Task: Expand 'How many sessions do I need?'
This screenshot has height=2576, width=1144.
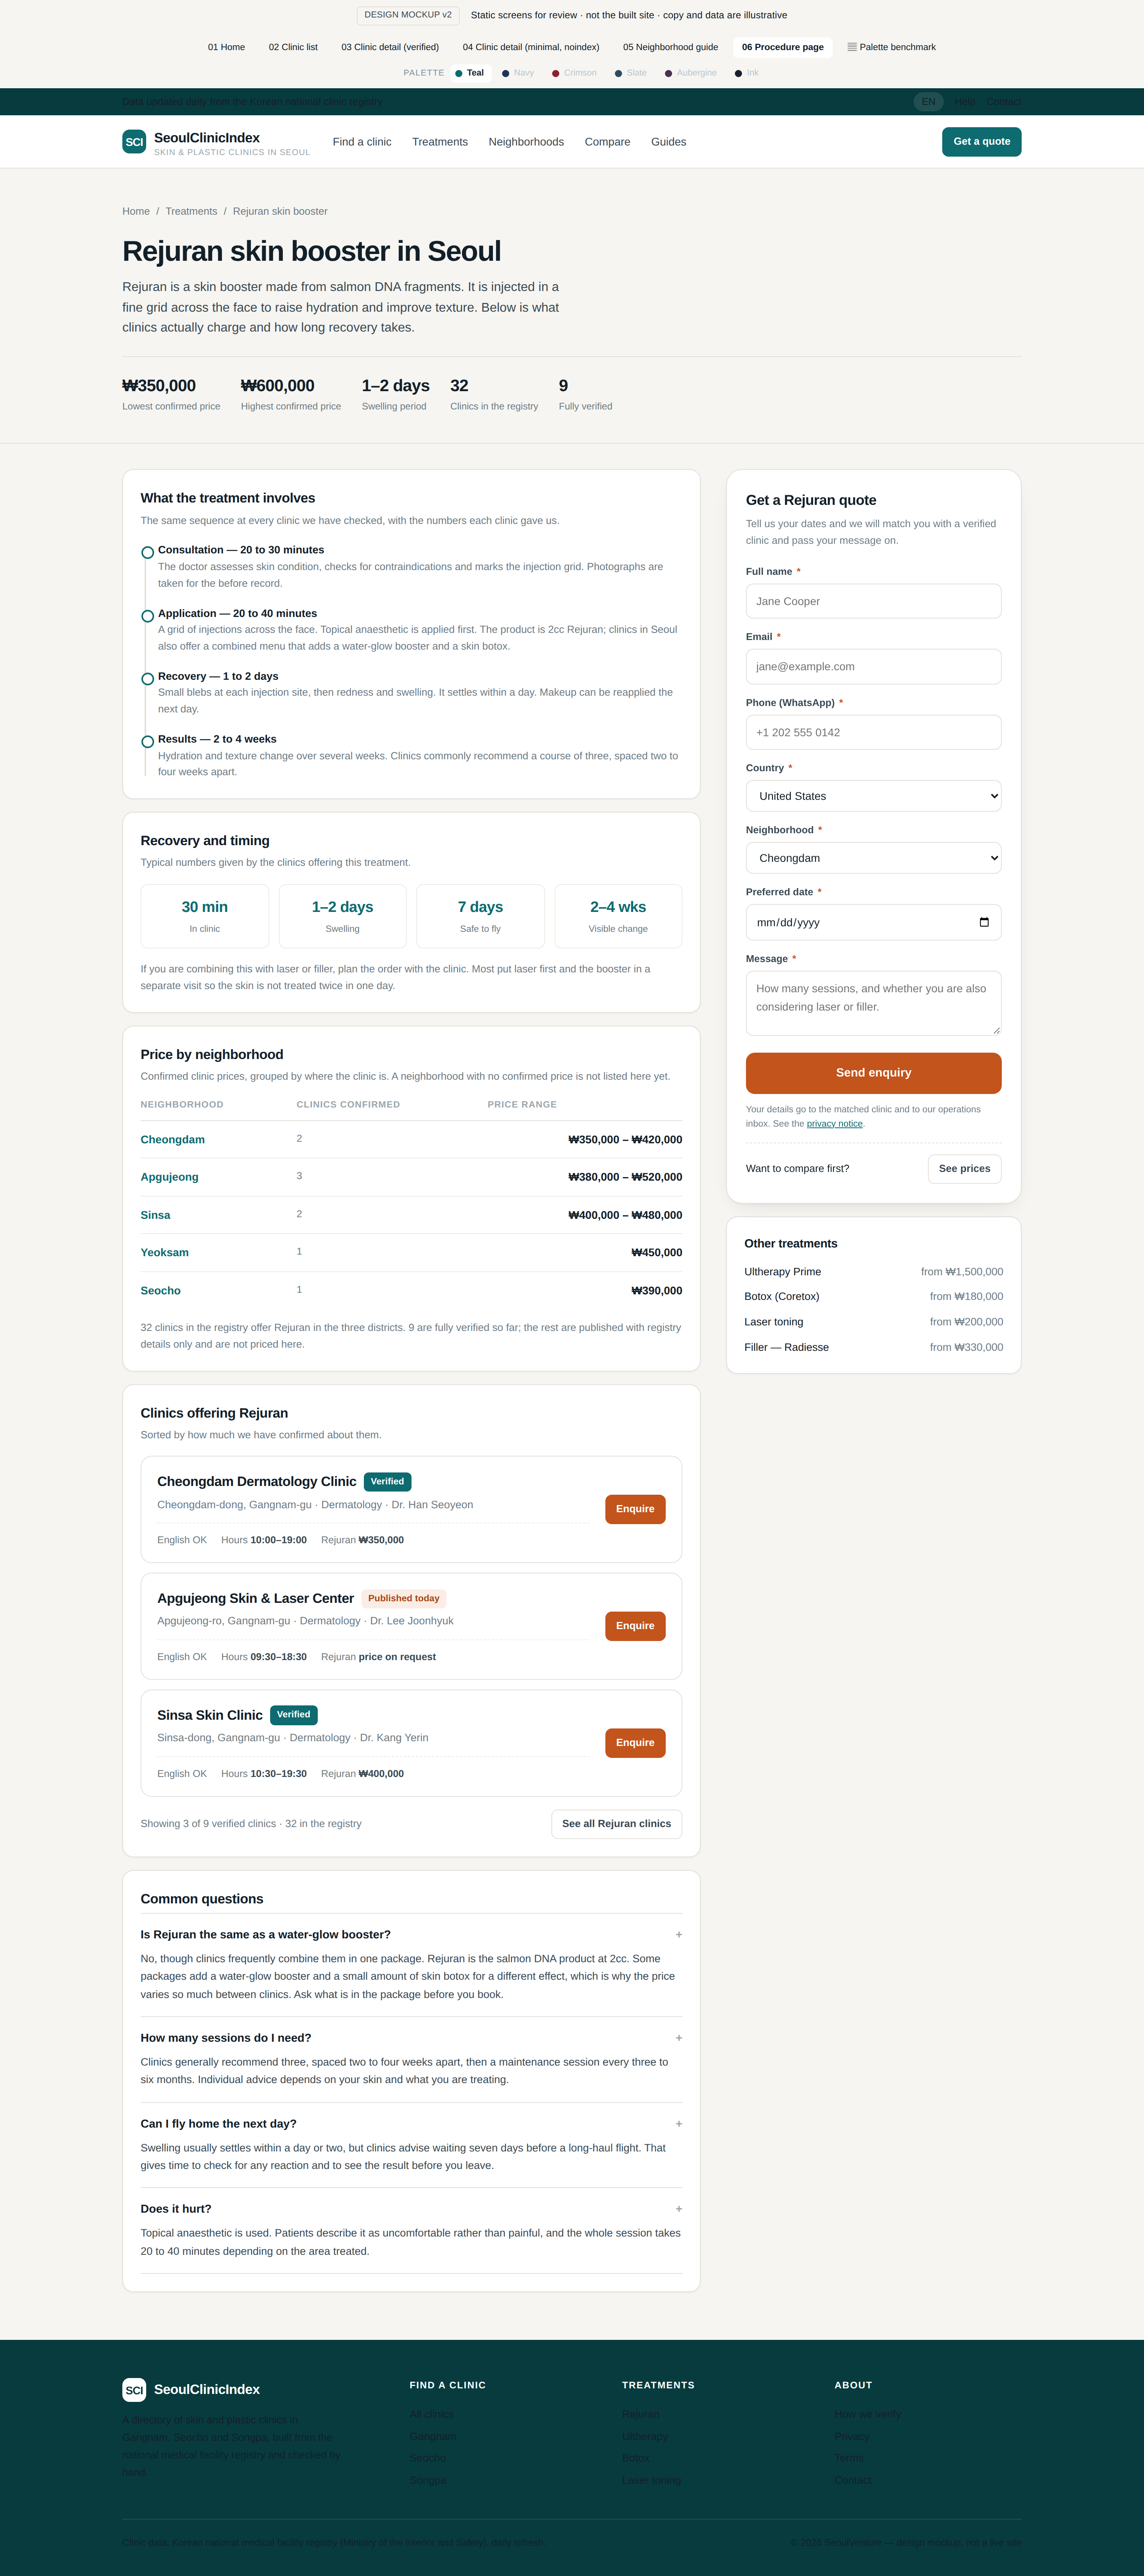Action: click(x=411, y=2038)
